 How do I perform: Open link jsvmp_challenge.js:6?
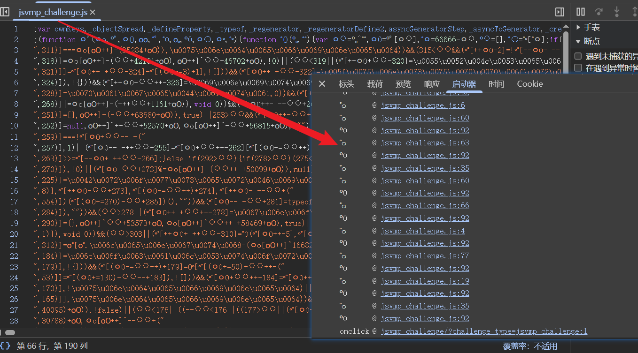(x=423, y=105)
